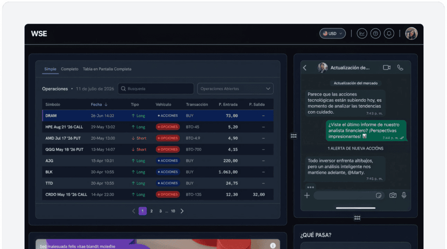447x249 pixels.
Task: Select CRDO May 15 '26 CALL row
Action: click(x=158, y=194)
